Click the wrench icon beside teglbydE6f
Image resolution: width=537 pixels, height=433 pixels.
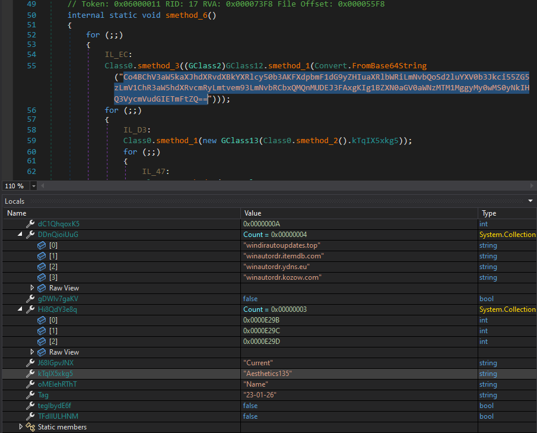pos(30,406)
